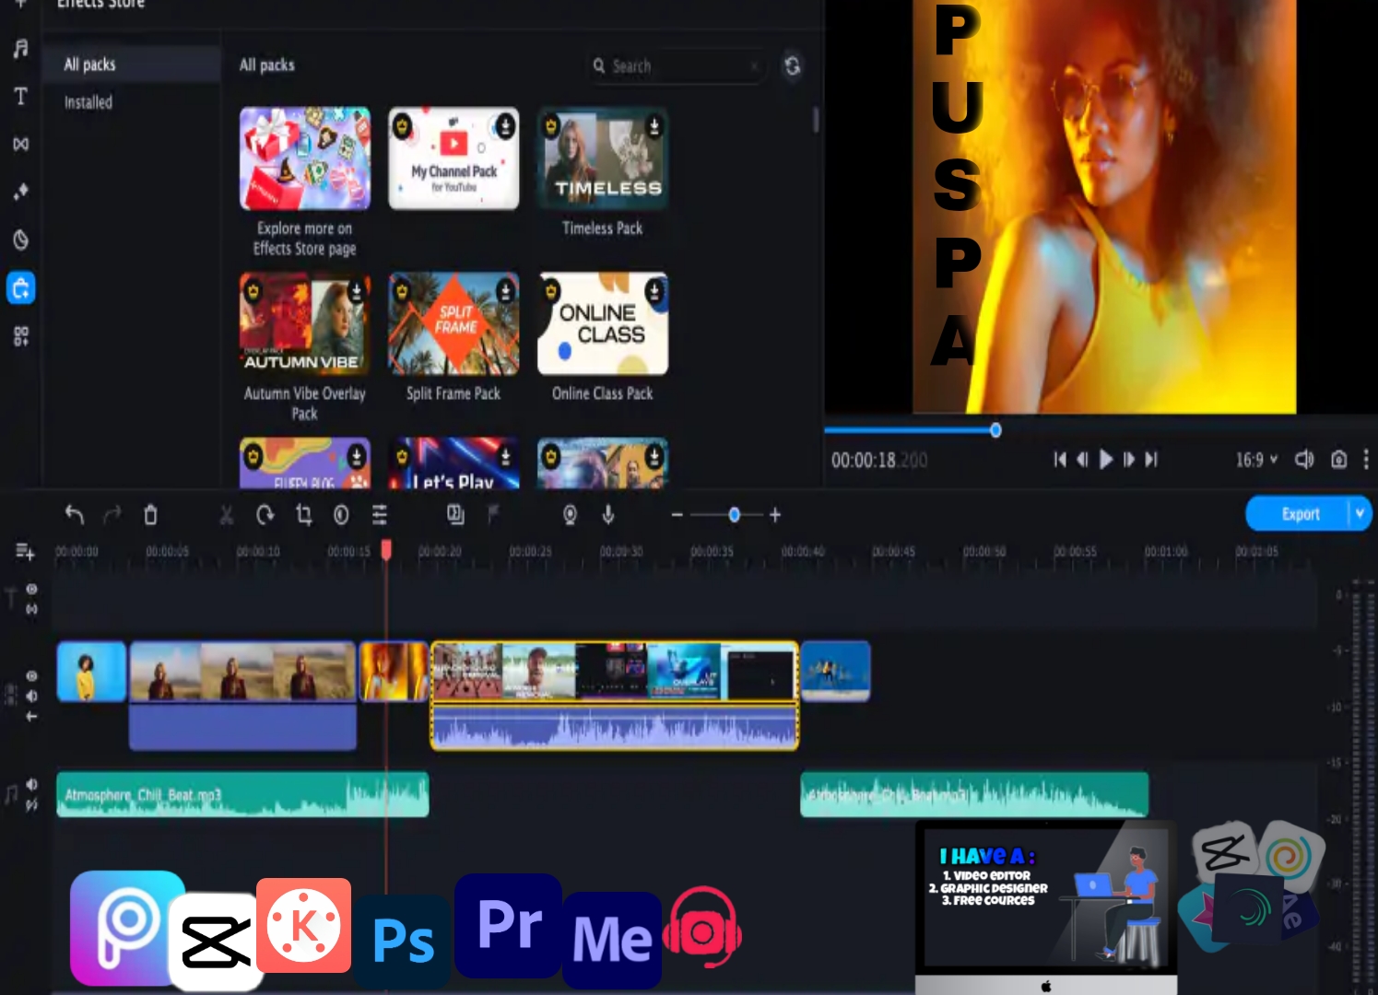Viewport: 1378px width, 995px height.
Task: Expand the Export options arrow
Action: [x=1360, y=514]
